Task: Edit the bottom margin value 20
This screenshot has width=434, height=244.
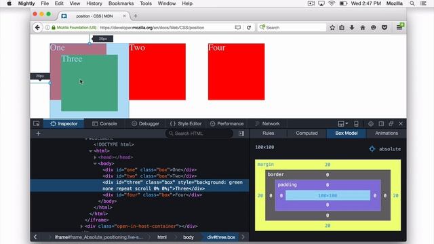Action: click(328, 226)
